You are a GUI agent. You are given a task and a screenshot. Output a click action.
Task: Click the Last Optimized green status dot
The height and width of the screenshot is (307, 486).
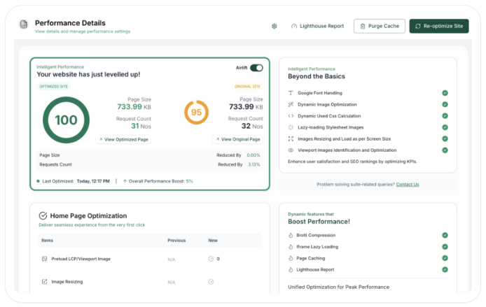pyautogui.click(x=38, y=181)
